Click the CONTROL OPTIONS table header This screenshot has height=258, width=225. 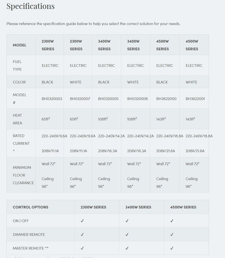point(31,207)
